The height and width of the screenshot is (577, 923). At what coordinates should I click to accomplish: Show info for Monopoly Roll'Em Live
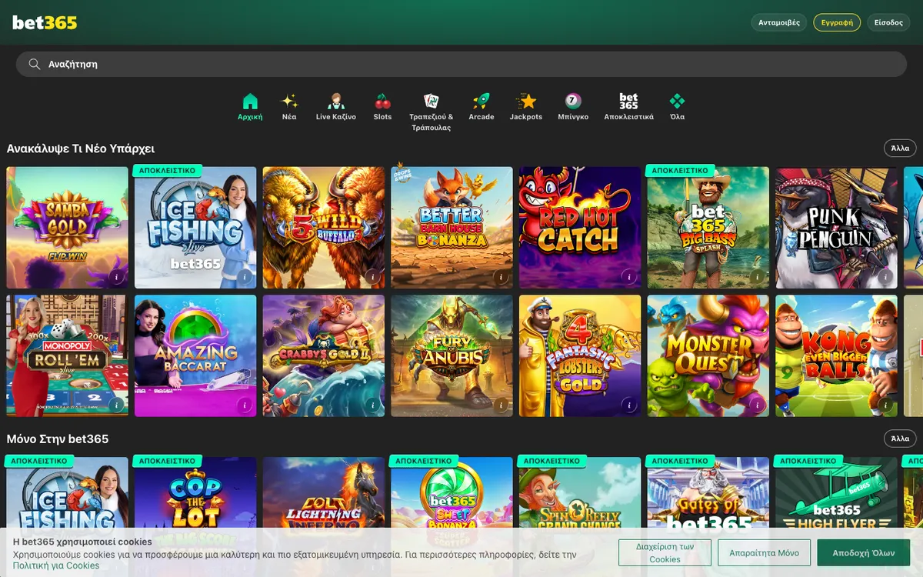coord(116,405)
